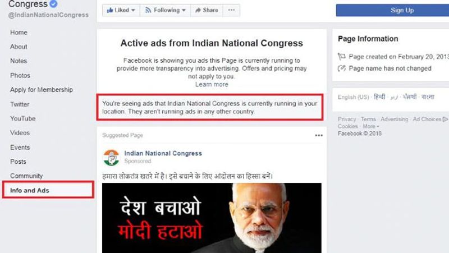Click the edit icon beside page name info
Viewport: 449px width, 253px height.
click(x=341, y=68)
